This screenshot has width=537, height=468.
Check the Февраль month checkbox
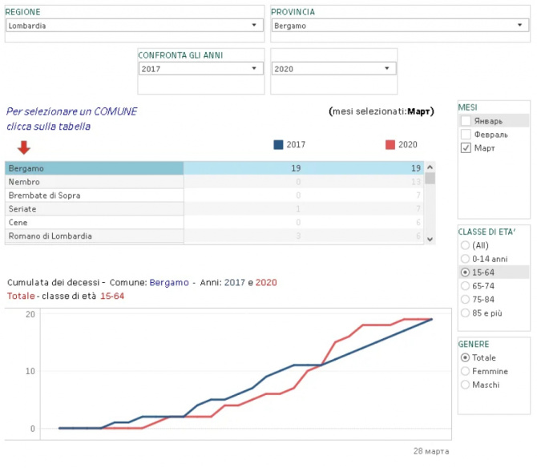click(x=466, y=135)
